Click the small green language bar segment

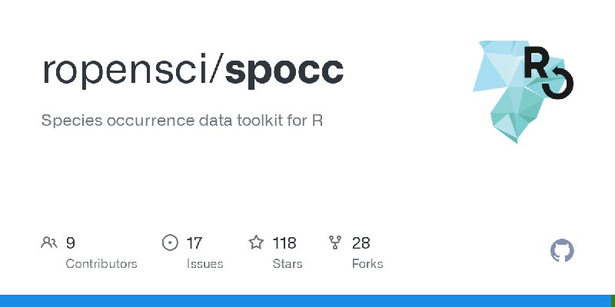click(x=613, y=301)
